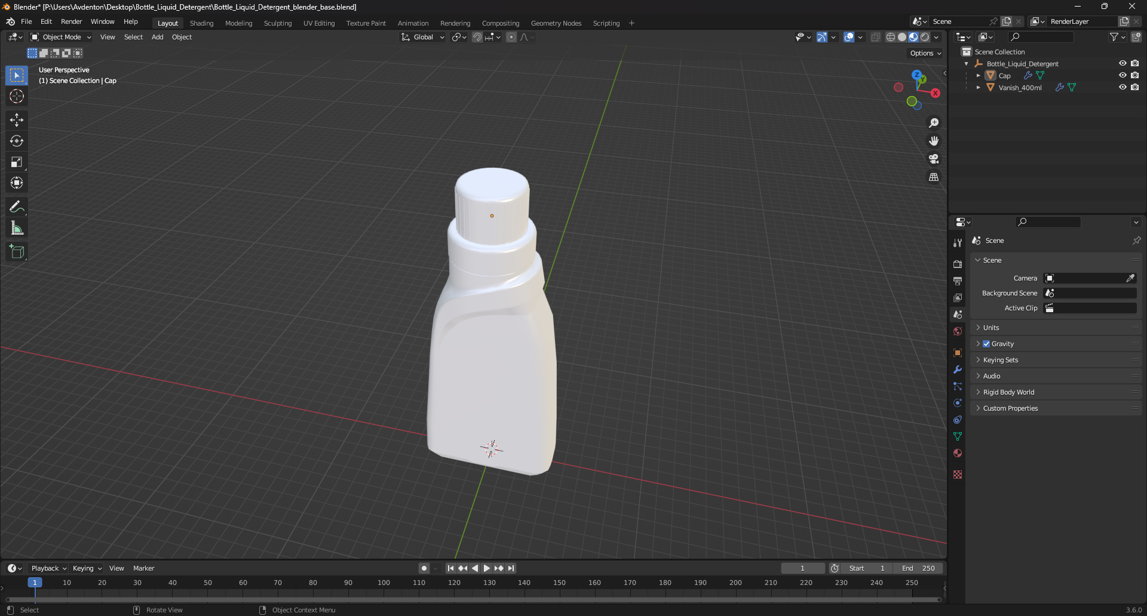Switch to UV Editing workspace tab
Screen dimensions: 1147x616
tap(319, 23)
